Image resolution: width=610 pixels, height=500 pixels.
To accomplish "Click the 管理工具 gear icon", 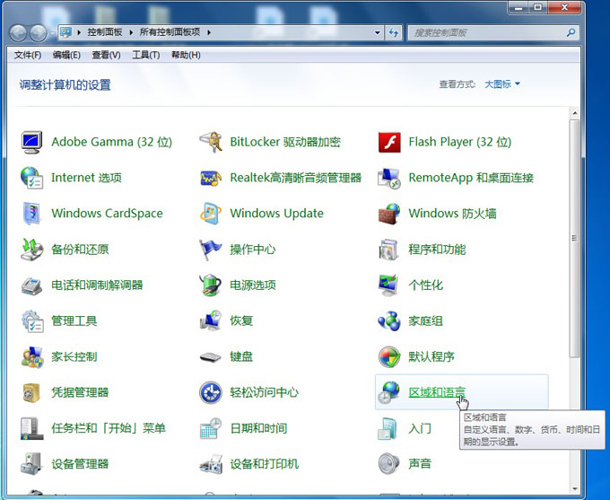I will (x=32, y=320).
